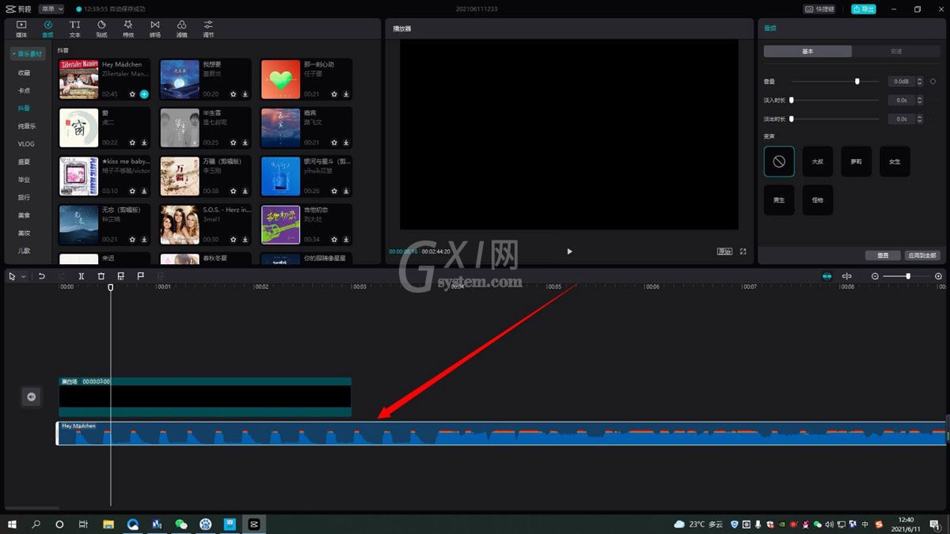Screen dimensions: 950x534
Task: Switch to the 基本 basic tab
Action: coord(807,51)
